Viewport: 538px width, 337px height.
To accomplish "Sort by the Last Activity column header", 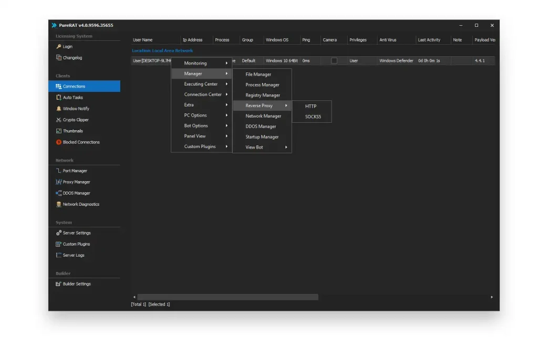I will (429, 40).
